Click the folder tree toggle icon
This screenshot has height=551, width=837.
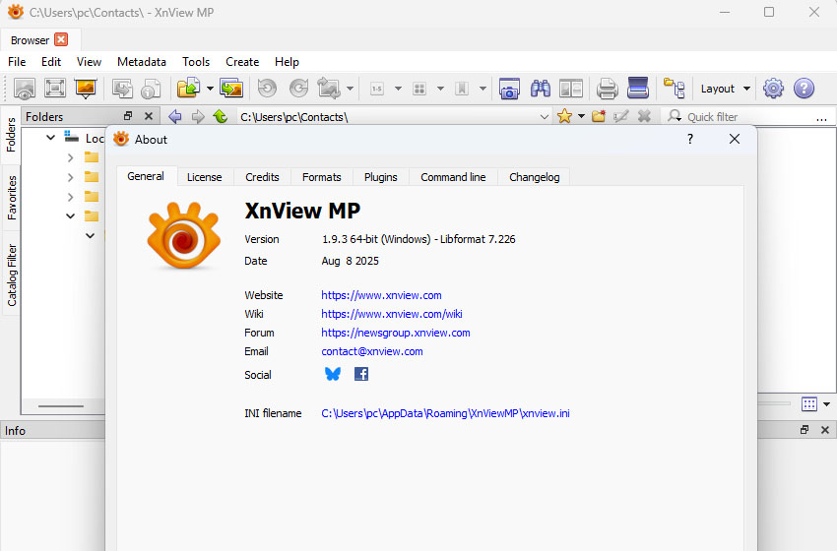click(x=675, y=89)
